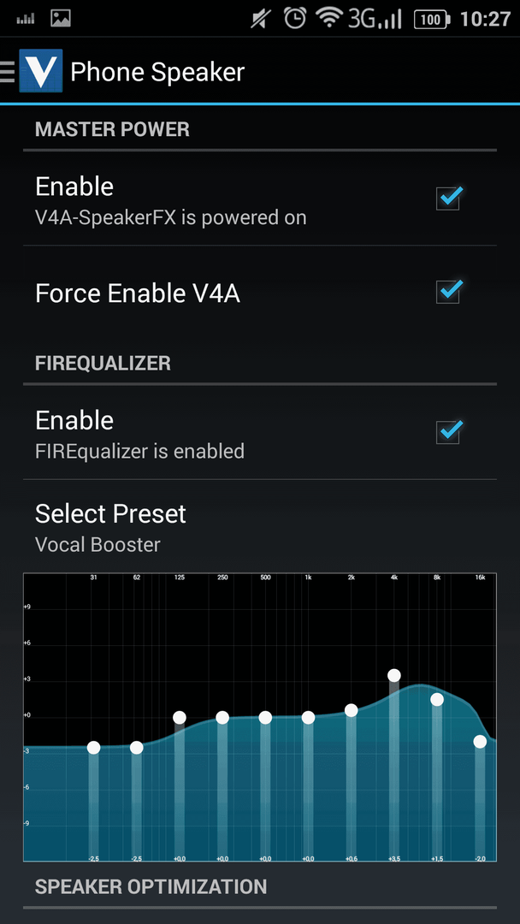
Task: Toggle the Force Enable V4A checkbox
Action: (449, 291)
